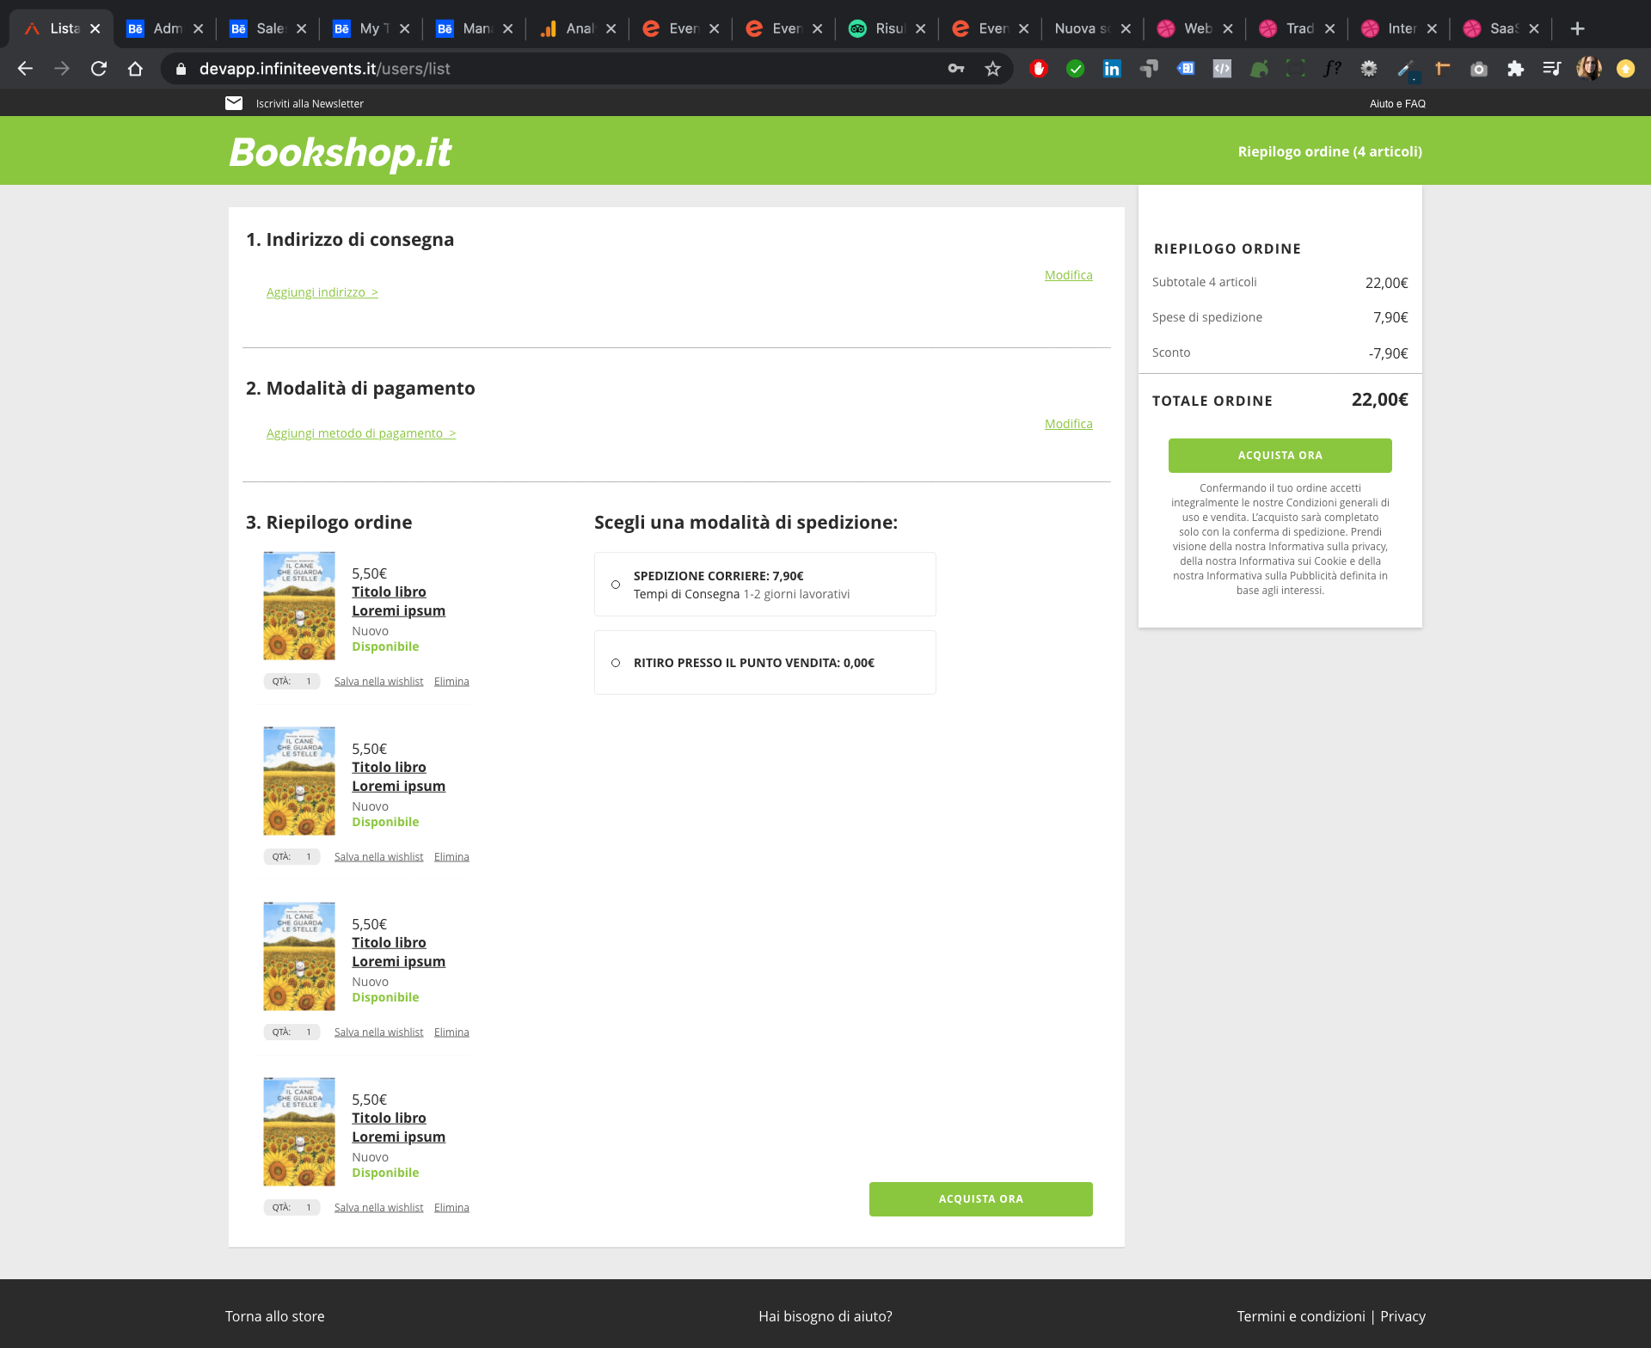Remove the second book with Elimina
The height and width of the screenshot is (1348, 1651).
point(451,857)
